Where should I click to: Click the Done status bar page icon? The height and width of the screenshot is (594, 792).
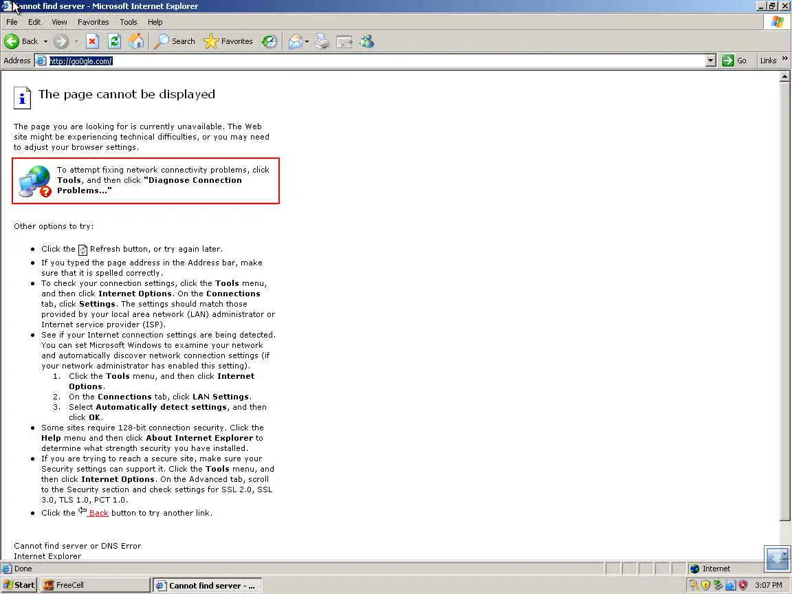(7, 569)
